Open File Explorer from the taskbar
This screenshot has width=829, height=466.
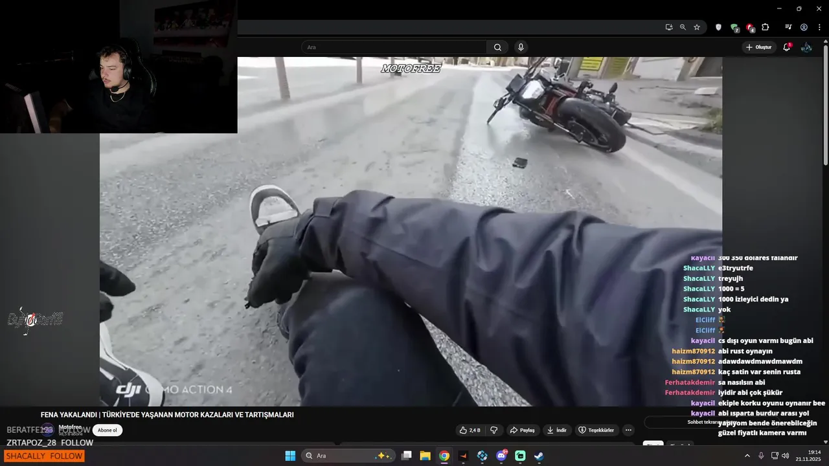[x=425, y=456]
